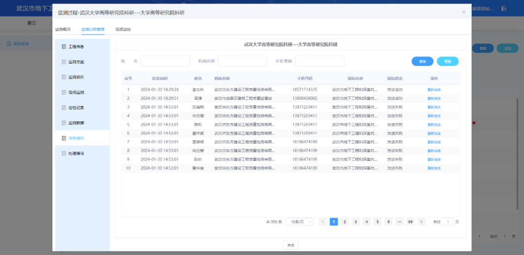This screenshot has width=524, height=255.
Task: Click the 巡检记录 list icon
Action: (x=64, y=108)
